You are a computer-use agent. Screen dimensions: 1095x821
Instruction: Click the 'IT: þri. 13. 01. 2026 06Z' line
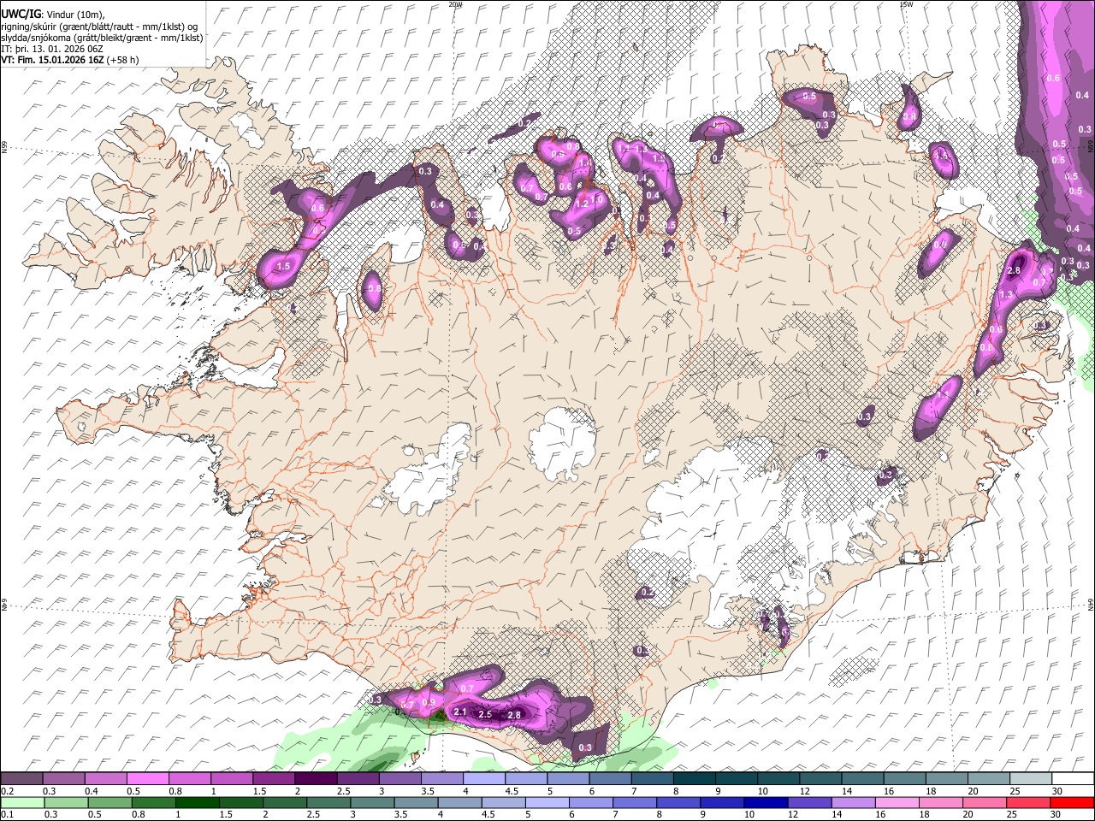(x=54, y=49)
